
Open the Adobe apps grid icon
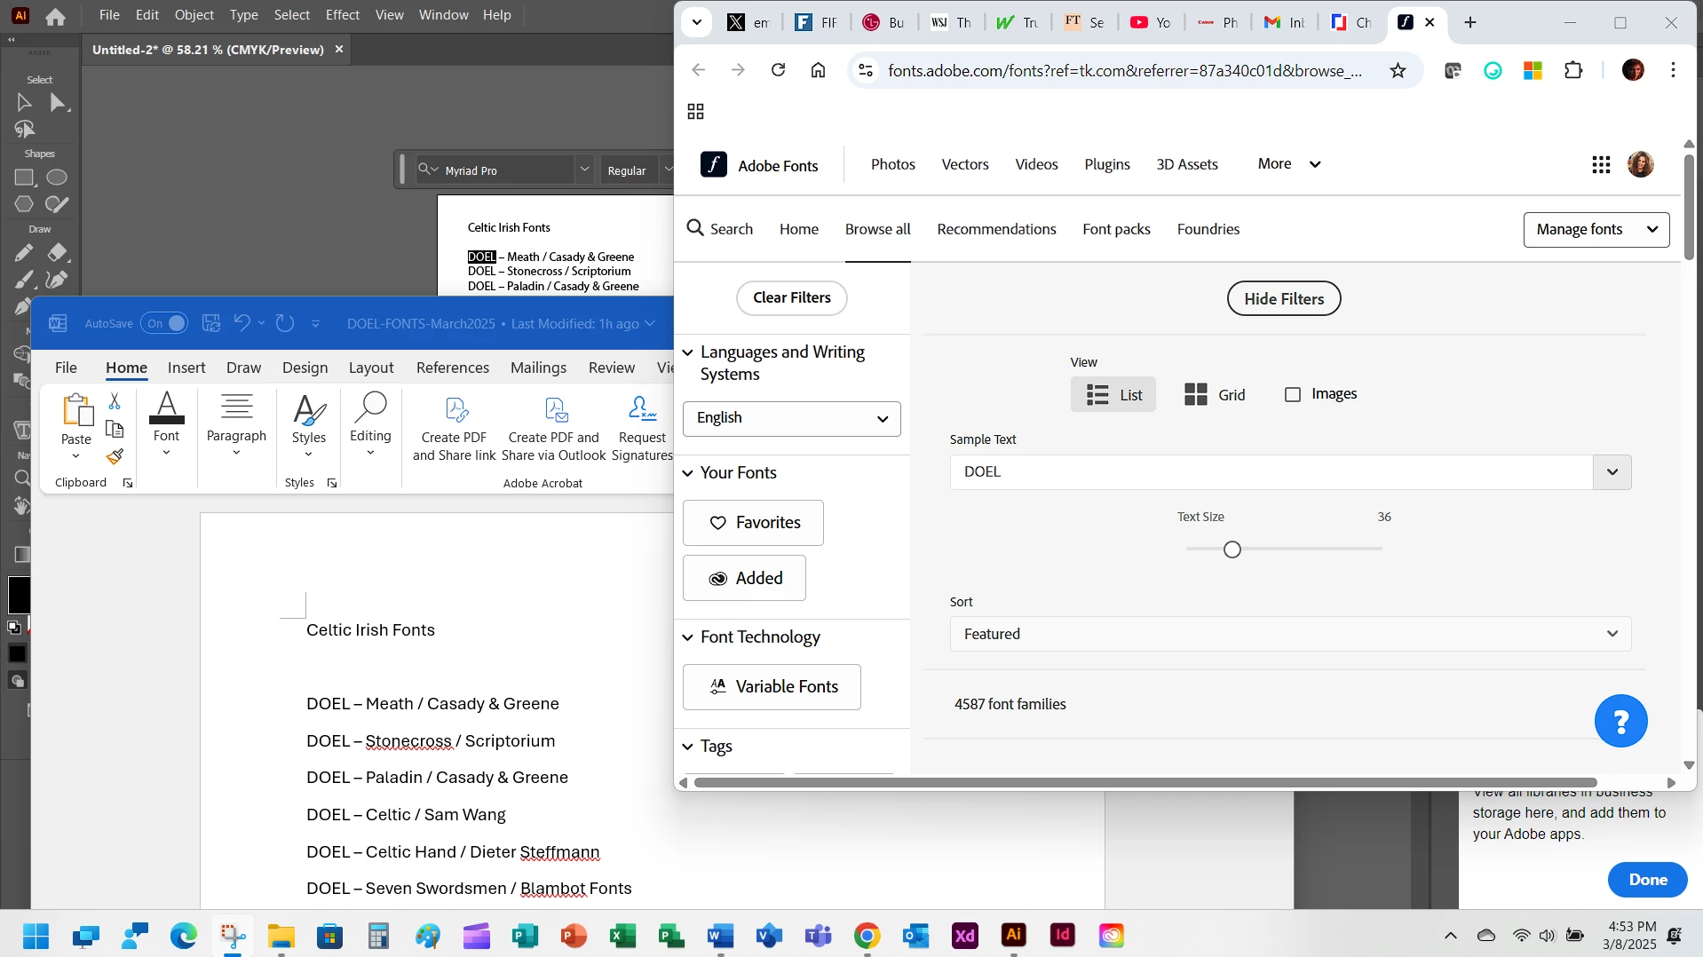click(1601, 165)
